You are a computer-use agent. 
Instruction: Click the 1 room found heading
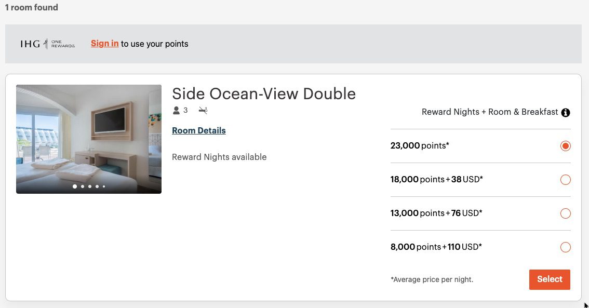click(31, 7)
